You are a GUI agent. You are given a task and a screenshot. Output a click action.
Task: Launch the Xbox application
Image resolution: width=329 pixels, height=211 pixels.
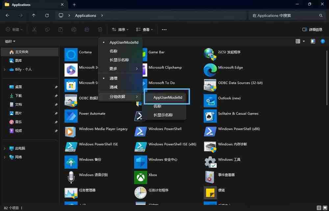(x=152, y=175)
